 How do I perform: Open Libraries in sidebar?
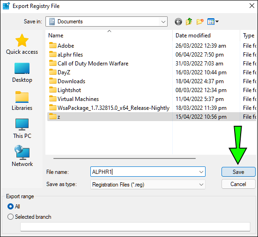pyautogui.click(x=22, y=101)
